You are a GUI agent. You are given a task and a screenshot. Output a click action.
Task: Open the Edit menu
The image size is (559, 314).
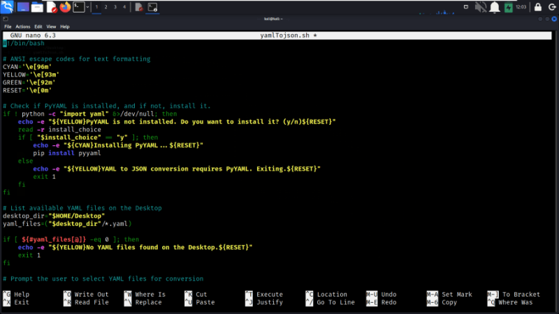coord(38,27)
